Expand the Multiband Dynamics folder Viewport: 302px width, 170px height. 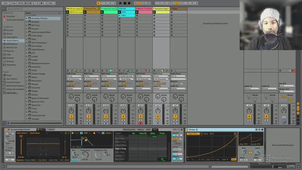(26, 64)
